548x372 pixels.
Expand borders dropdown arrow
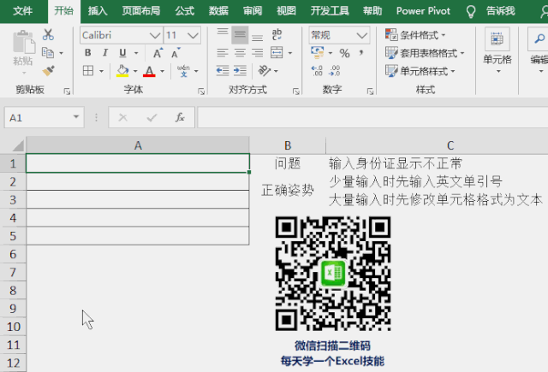(x=101, y=71)
